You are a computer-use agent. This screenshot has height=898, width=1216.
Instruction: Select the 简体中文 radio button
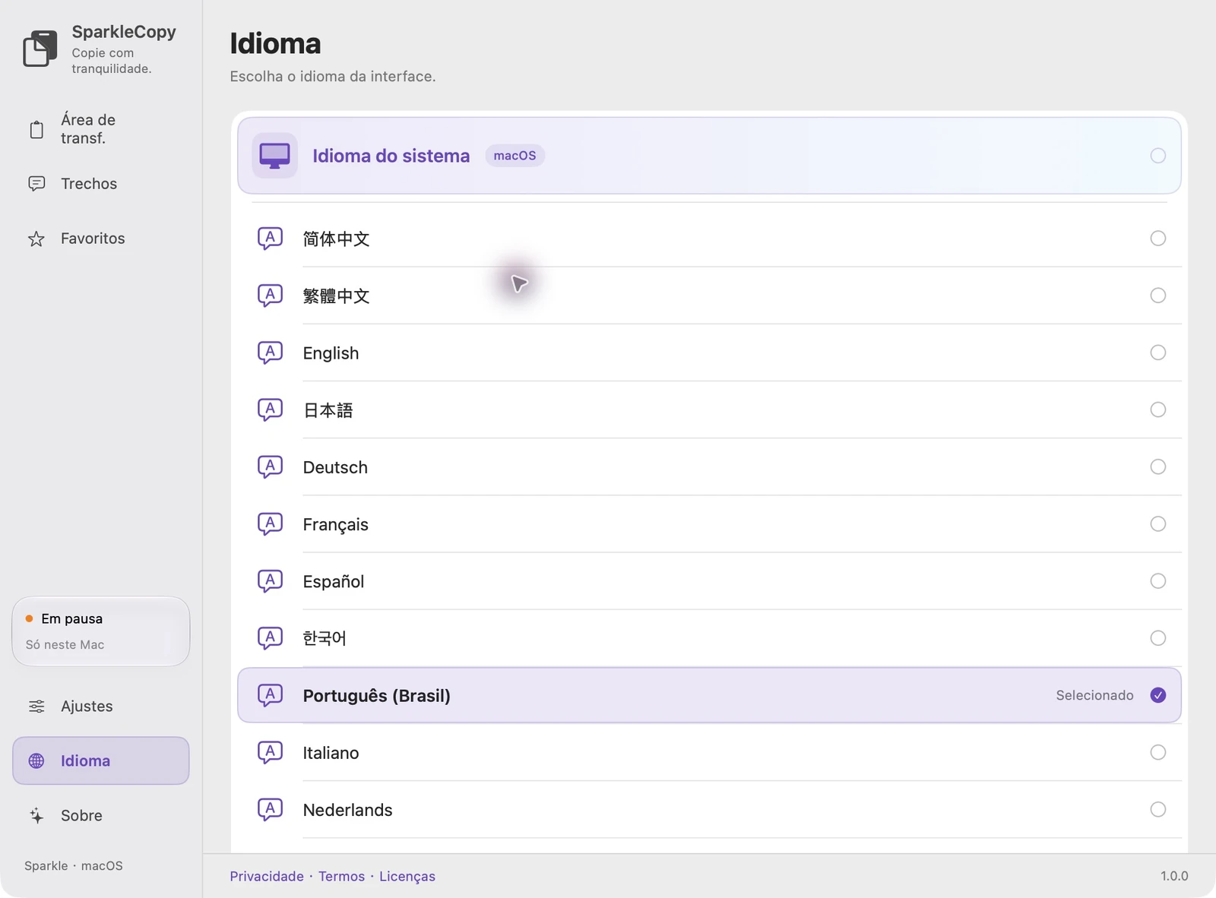click(x=1157, y=239)
